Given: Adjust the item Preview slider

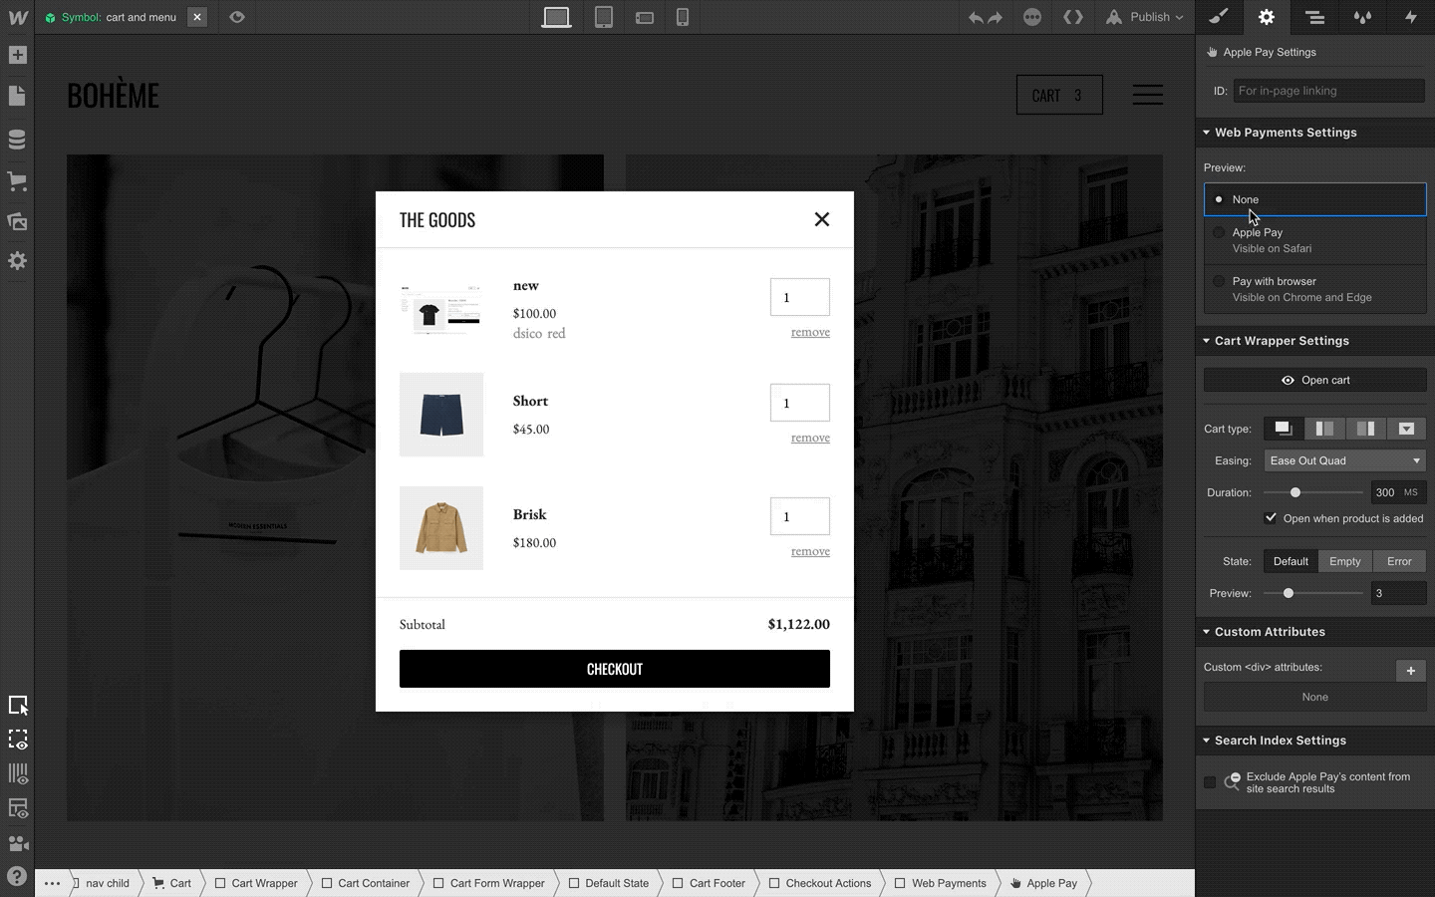Looking at the screenshot, I should [x=1289, y=593].
